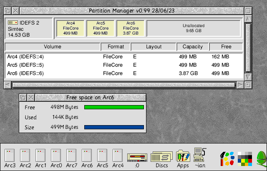This screenshot has width=267, height=171.
Task: Click the blue Size bar
Action: (x=114, y=127)
